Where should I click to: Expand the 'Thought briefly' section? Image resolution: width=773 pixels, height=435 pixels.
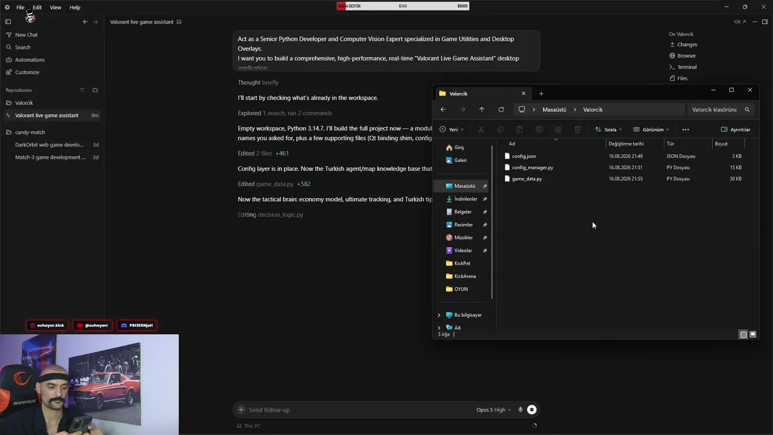[x=258, y=83]
